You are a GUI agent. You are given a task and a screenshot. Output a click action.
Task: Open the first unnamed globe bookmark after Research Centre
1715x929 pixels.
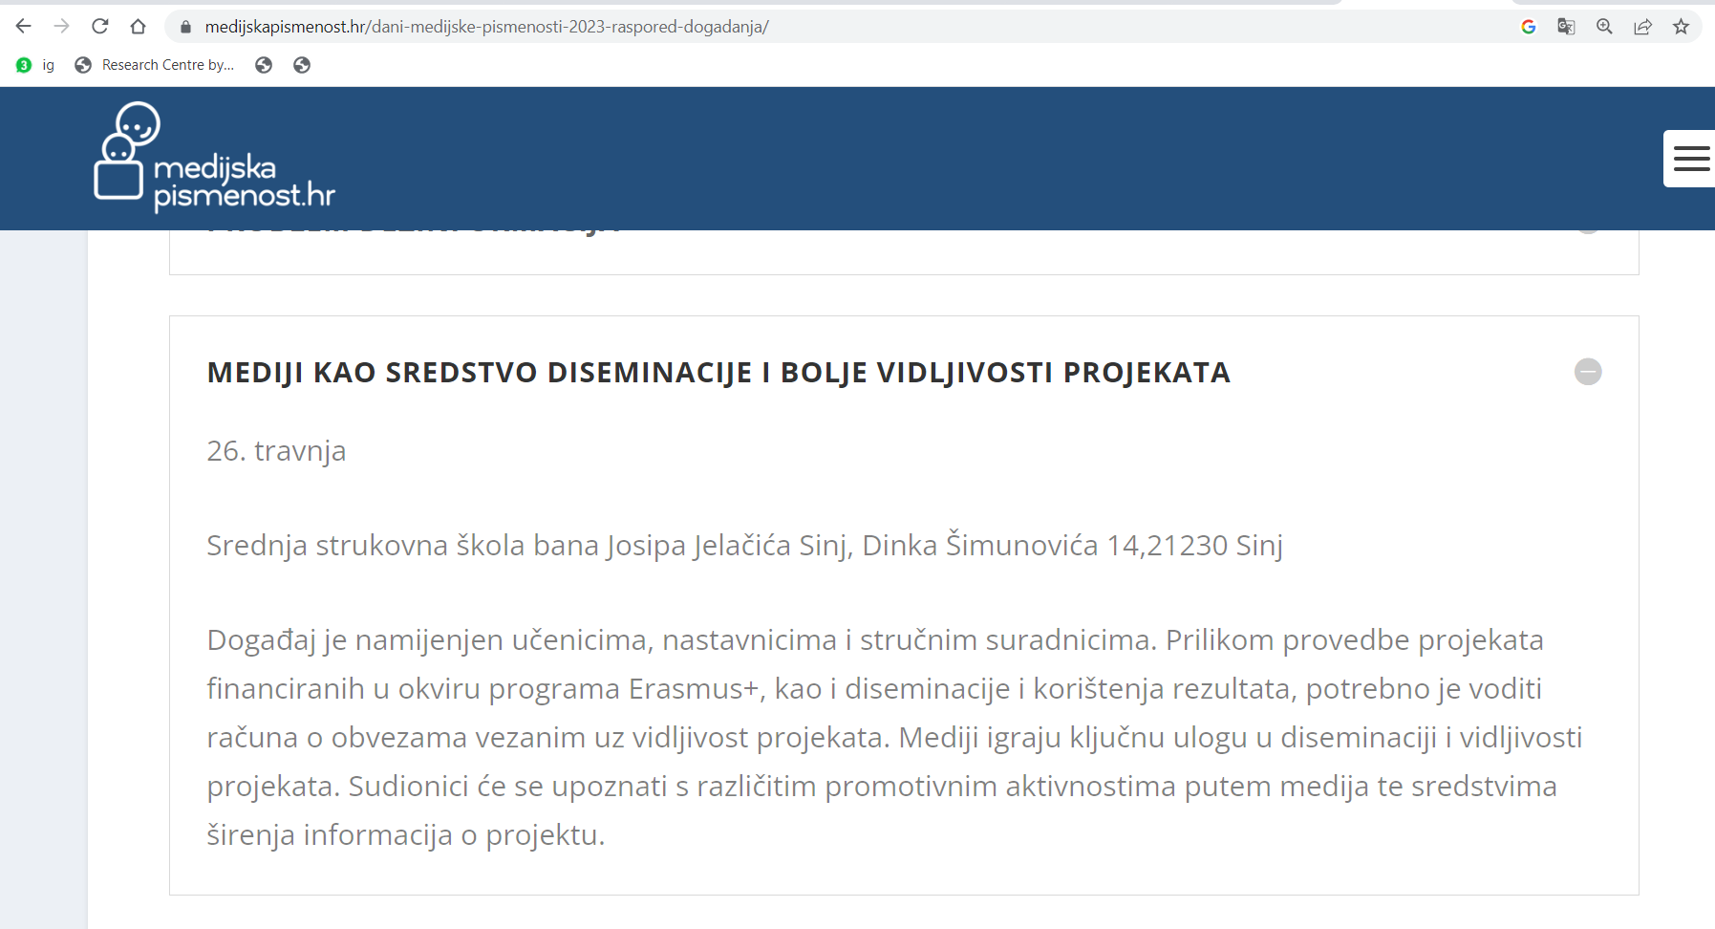pos(264,65)
